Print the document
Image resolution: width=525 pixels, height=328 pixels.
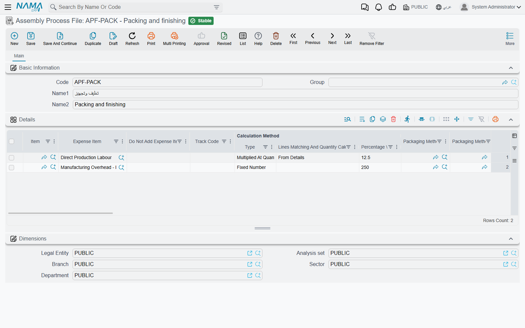pyautogui.click(x=151, y=39)
